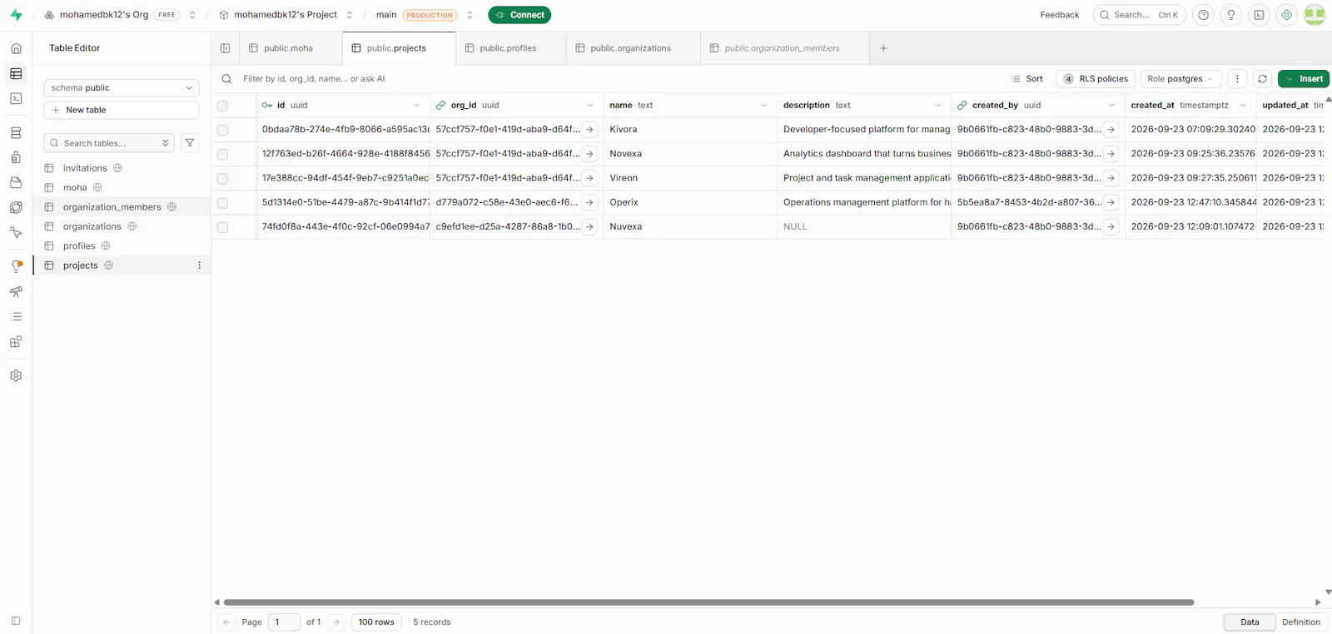This screenshot has width=1332, height=634.
Task: Open the projects table options menu
Action: (199, 265)
